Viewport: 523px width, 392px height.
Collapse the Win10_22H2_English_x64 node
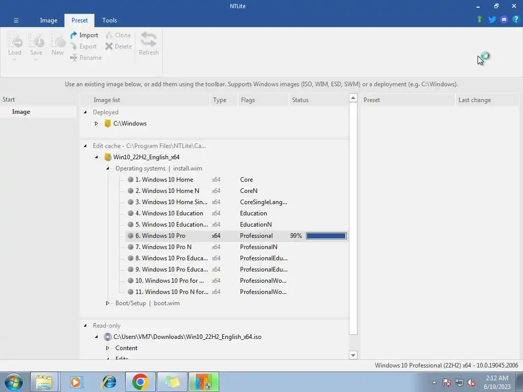pyautogui.click(x=97, y=157)
